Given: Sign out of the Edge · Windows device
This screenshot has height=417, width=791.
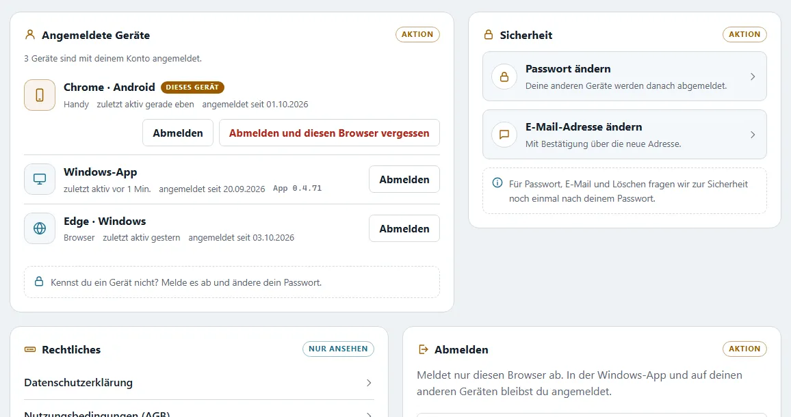Looking at the screenshot, I should coord(404,229).
